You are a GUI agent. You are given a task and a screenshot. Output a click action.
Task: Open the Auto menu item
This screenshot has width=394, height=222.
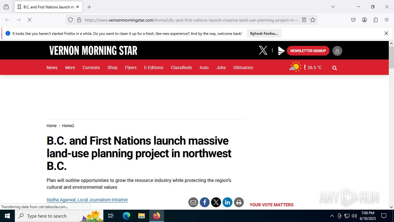204,68
